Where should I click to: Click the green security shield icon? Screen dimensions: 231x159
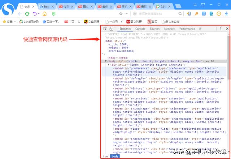click(54, 14)
